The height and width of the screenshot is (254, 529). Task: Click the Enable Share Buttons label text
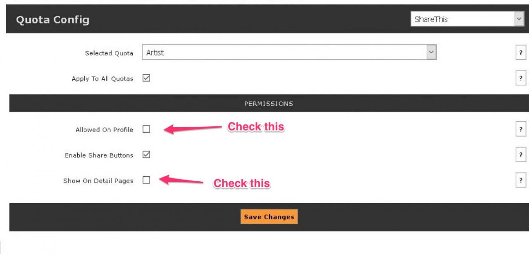coord(99,155)
